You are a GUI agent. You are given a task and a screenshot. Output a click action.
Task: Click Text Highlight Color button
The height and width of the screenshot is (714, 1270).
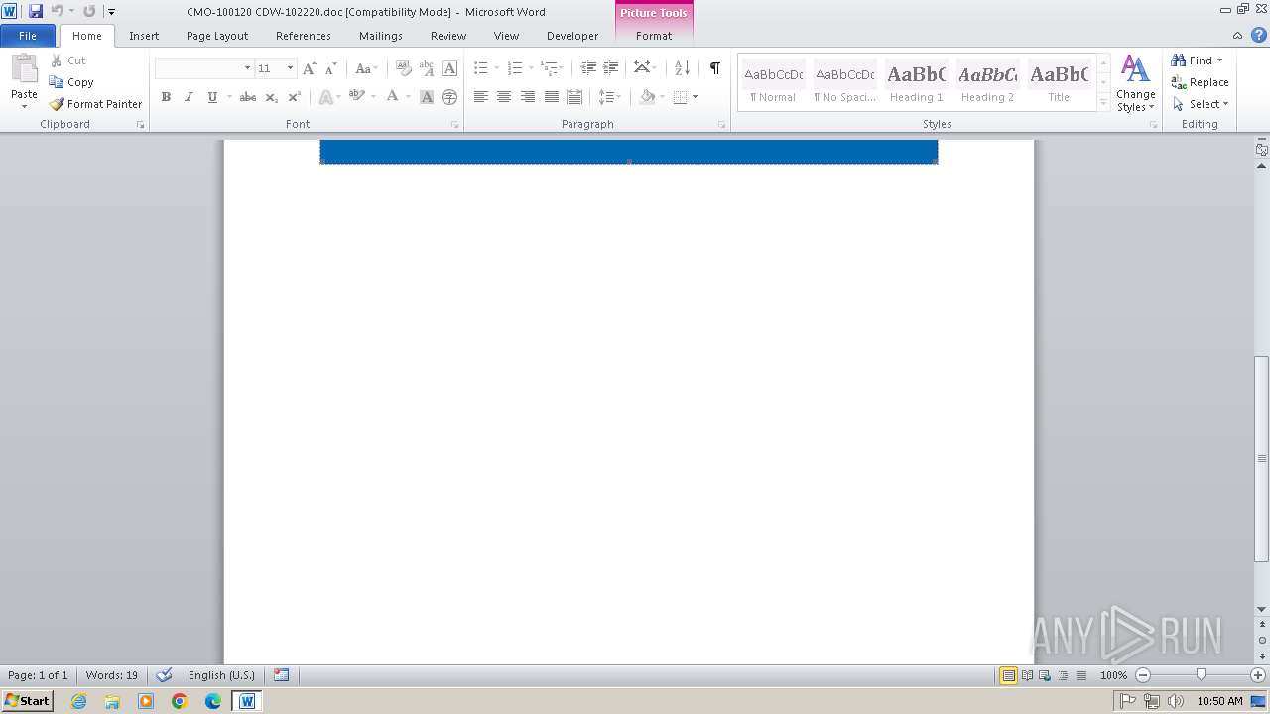click(357, 97)
